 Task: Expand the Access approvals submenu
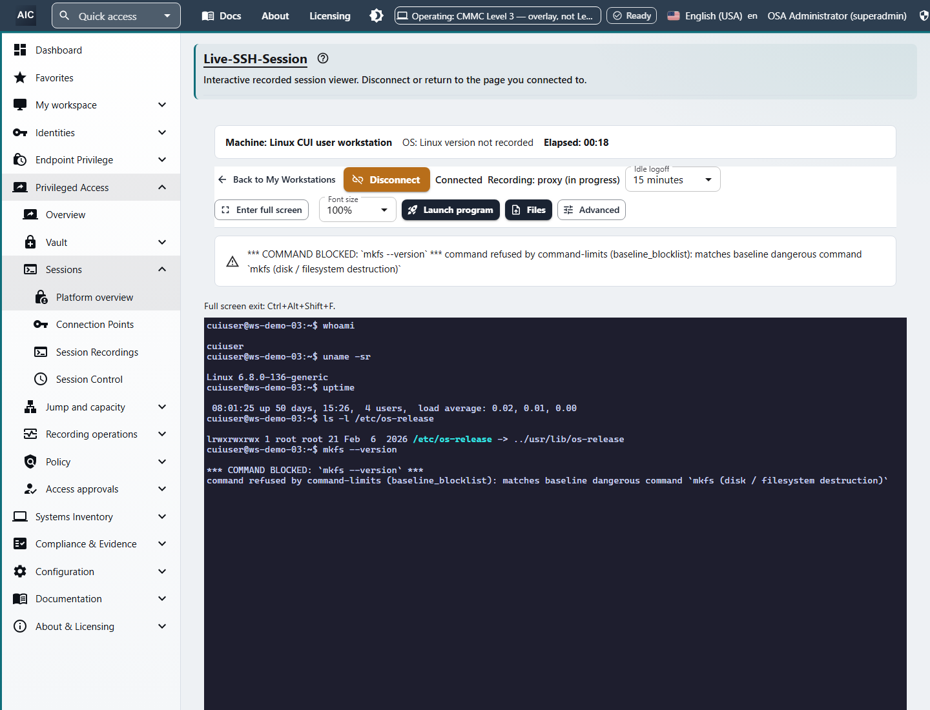coord(162,489)
